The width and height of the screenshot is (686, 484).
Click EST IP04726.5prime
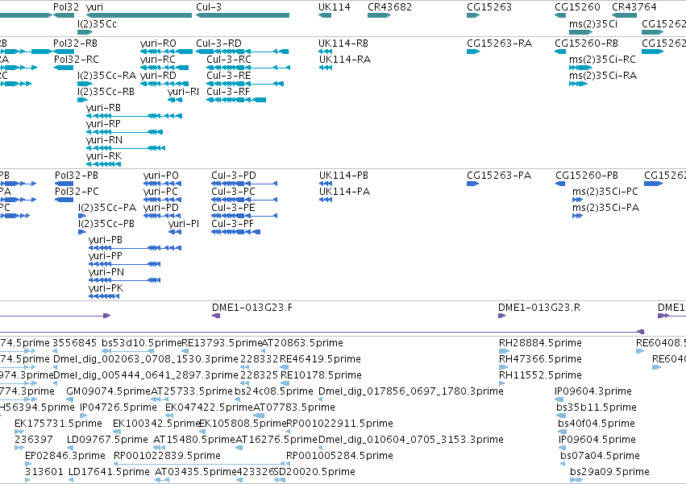(118, 407)
